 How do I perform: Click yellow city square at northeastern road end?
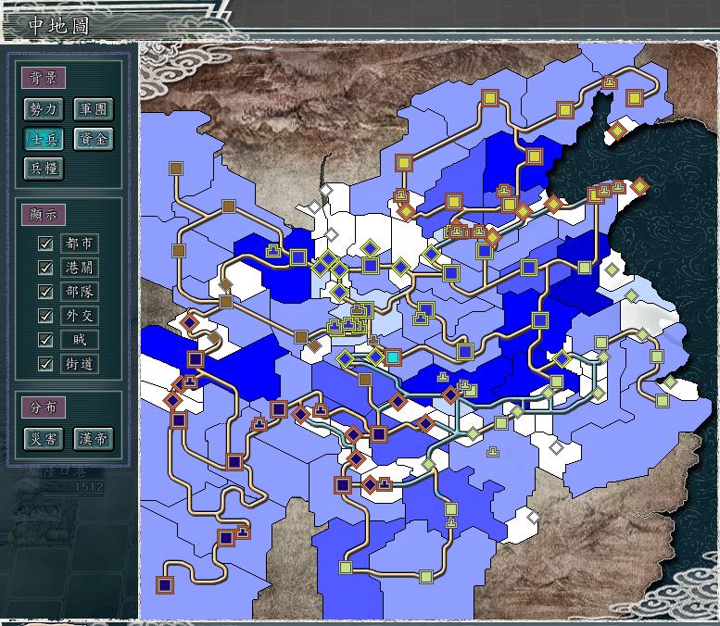pos(634,98)
